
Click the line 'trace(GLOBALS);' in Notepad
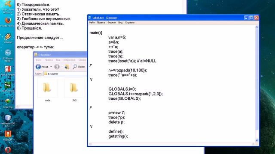coord(125,98)
